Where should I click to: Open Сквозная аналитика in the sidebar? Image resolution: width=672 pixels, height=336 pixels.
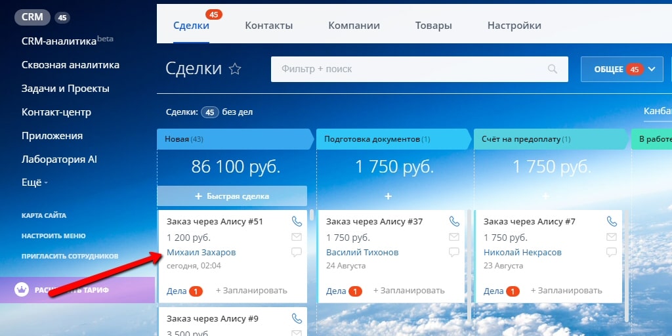[70, 65]
